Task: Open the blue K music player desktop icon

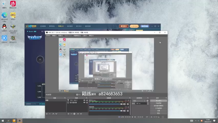Action: tap(4, 39)
